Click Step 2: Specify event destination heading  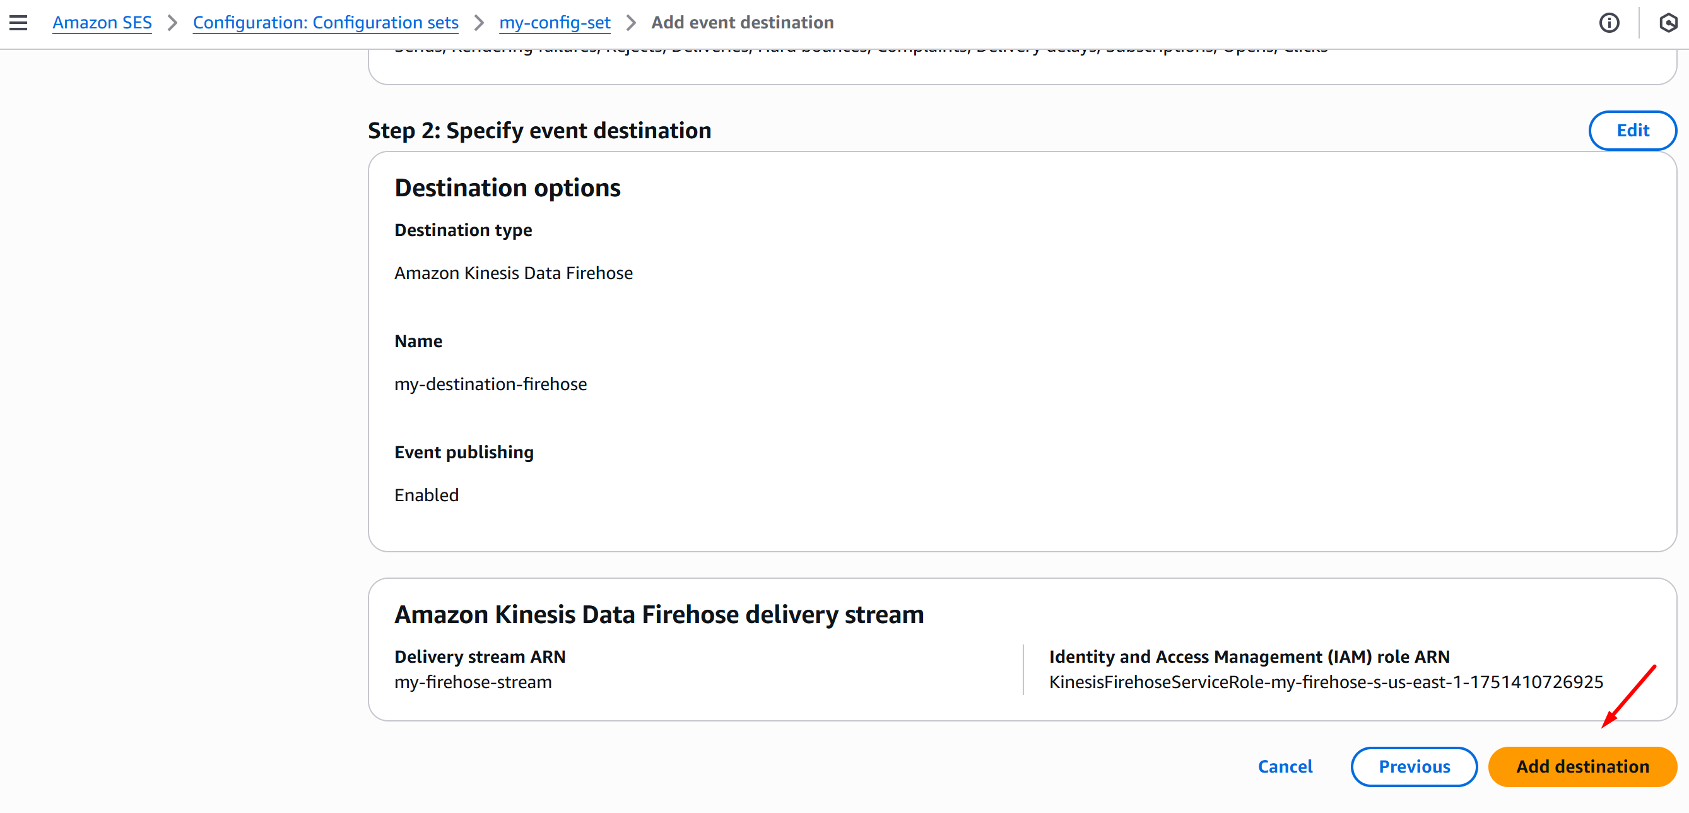point(539,131)
